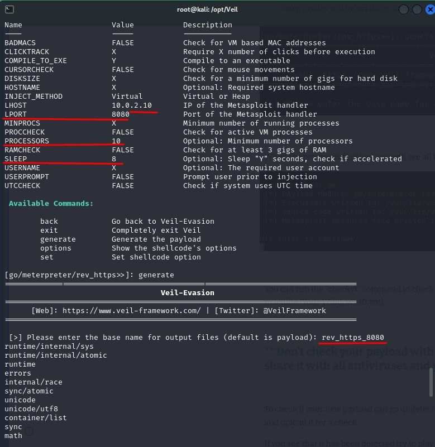435x447 pixels.
Task: Click the PROCESSORS option name
Action: pos(27,141)
